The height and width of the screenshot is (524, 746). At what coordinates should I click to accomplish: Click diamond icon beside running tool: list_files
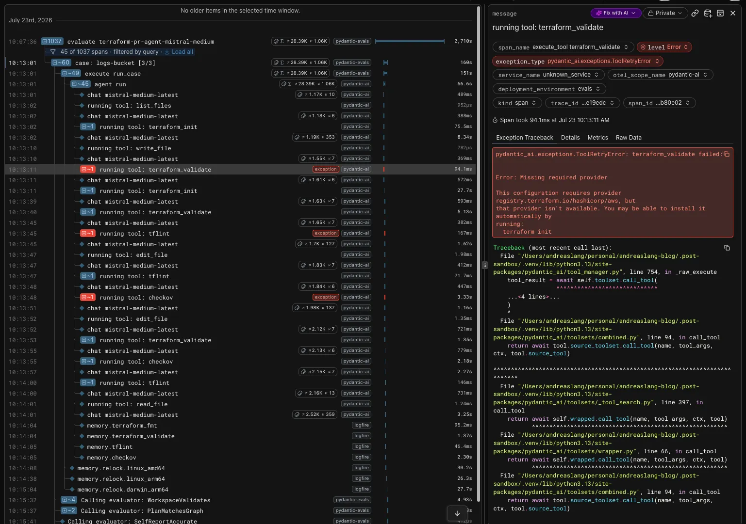pyautogui.click(x=82, y=105)
